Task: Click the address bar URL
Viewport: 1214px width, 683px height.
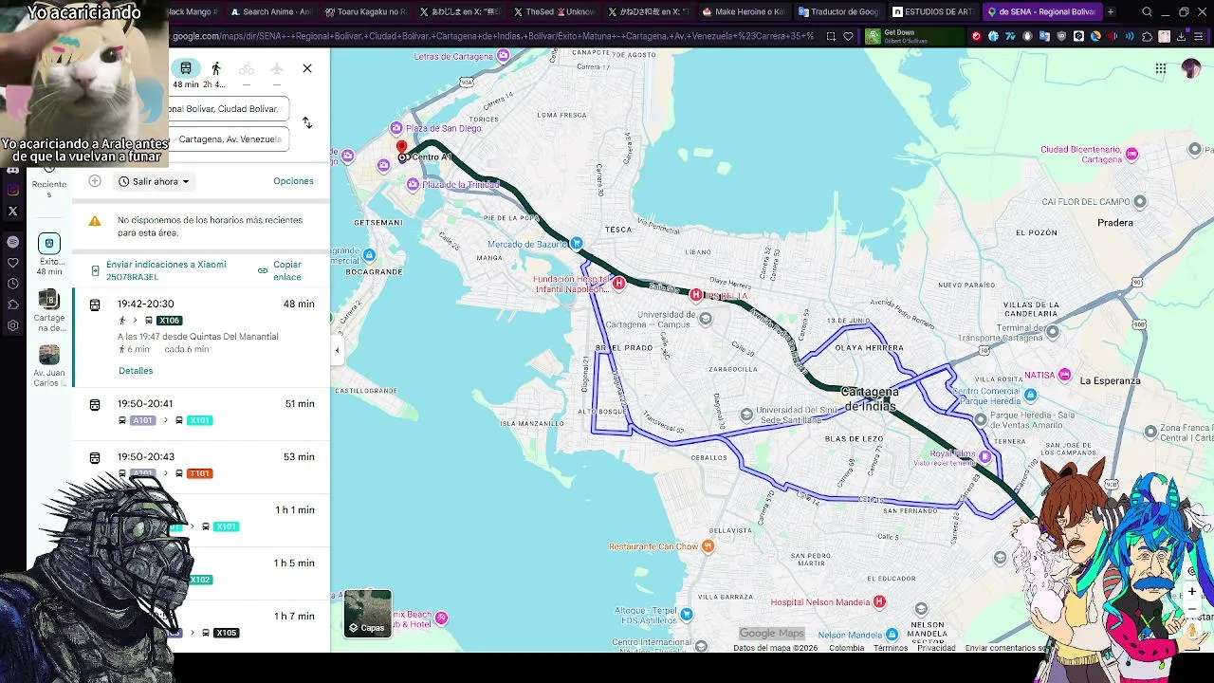Action: coord(493,36)
